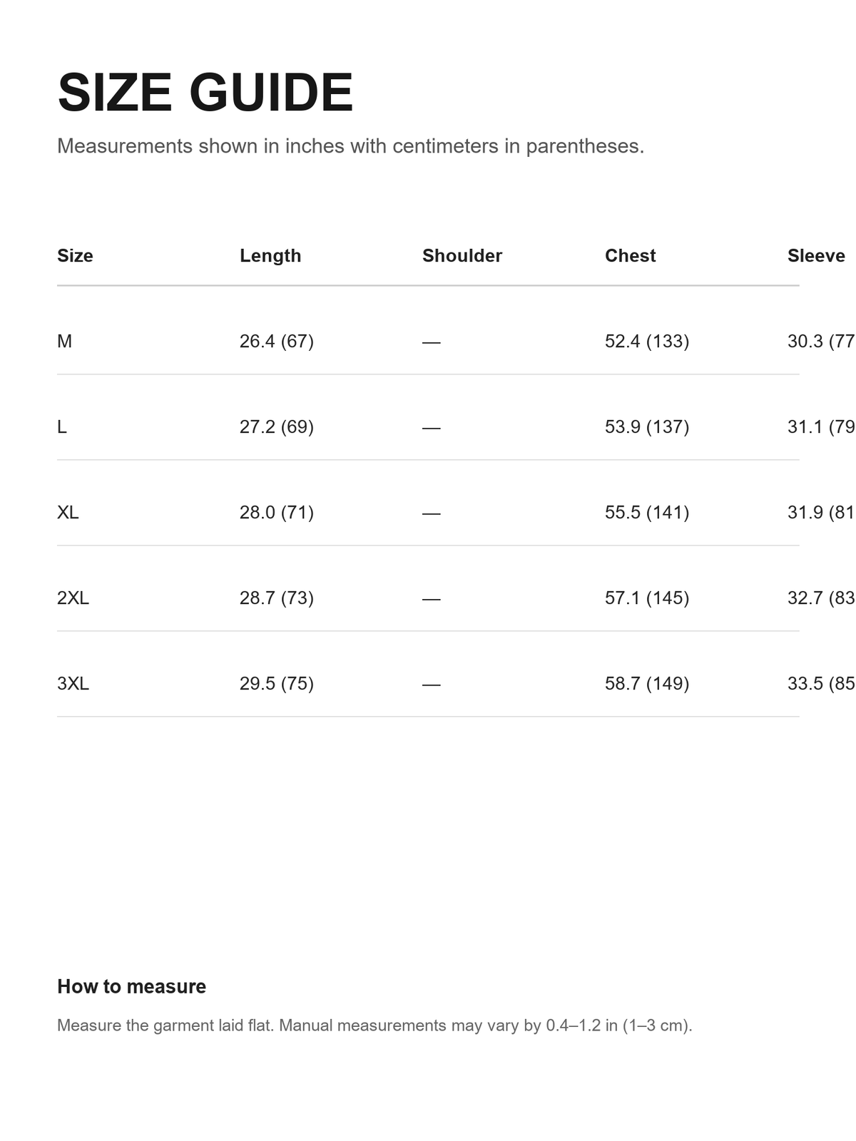Click the How to measure heading

[x=131, y=986]
